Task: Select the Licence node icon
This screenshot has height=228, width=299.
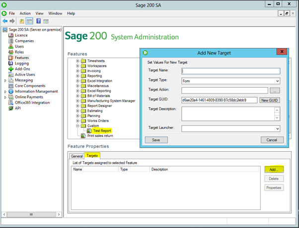Action: 11,35
